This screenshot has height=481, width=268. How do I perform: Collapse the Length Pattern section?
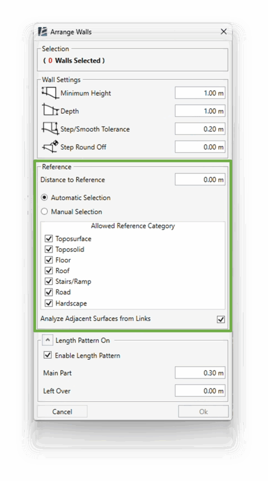click(x=47, y=340)
